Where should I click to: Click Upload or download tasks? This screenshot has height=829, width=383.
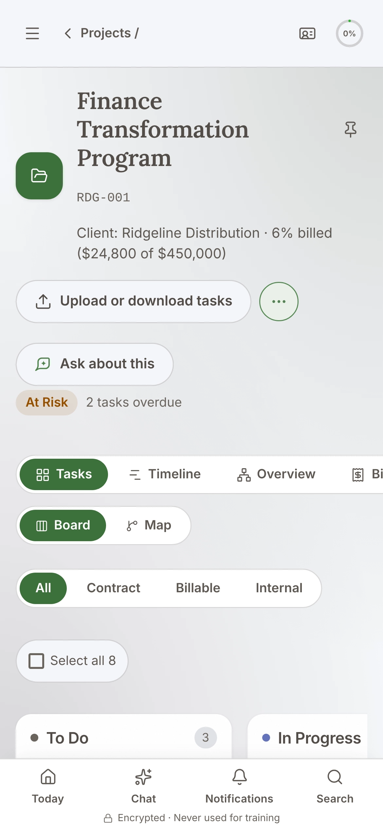(x=134, y=302)
